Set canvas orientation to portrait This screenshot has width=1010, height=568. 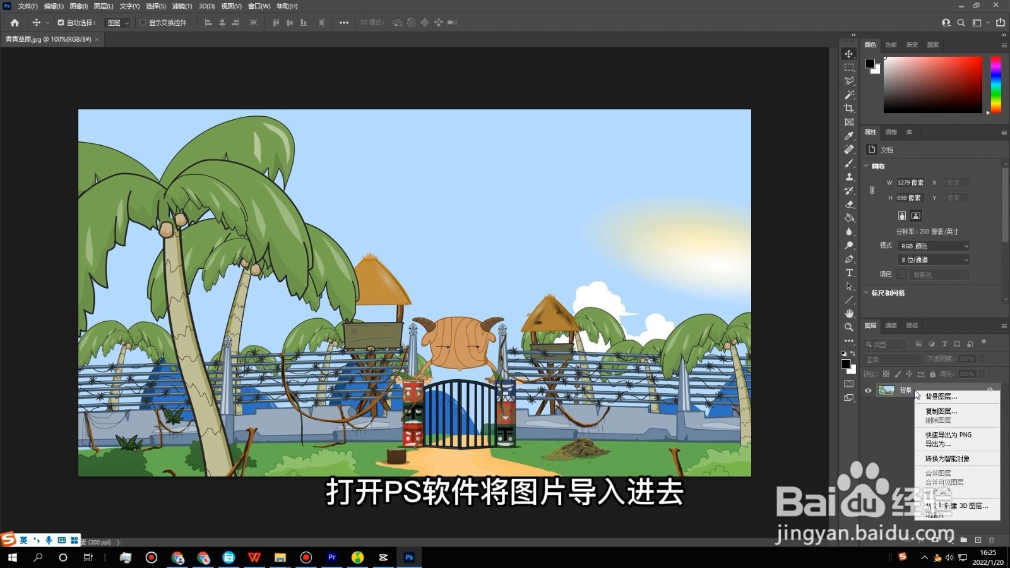point(902,216)
